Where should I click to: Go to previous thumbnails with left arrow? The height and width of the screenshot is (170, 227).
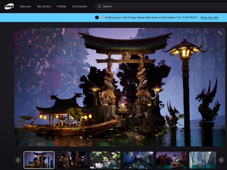tap(18, 160)
